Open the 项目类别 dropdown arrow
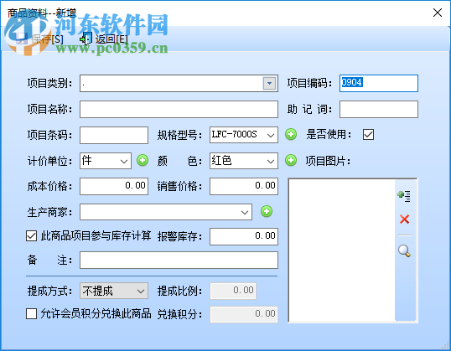The height and width of the screenshot is (351, 451). click(x=269, y=84)
